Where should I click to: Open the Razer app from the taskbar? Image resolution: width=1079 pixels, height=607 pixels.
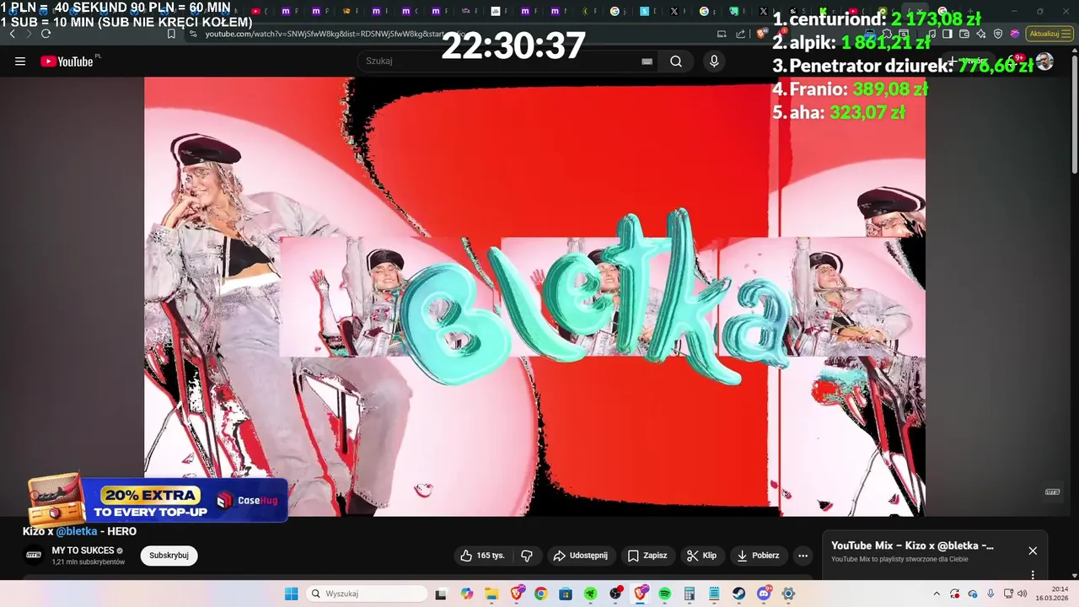click(590, 594)
